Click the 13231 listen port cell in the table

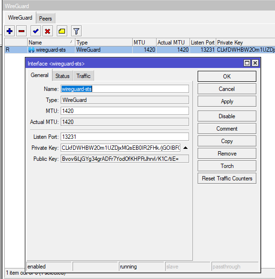coord(203,50)
